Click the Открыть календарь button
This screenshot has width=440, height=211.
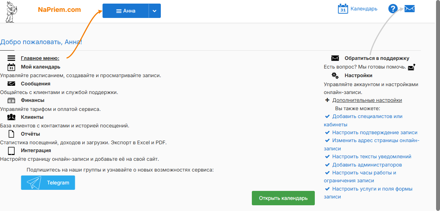tap(283, 198)
